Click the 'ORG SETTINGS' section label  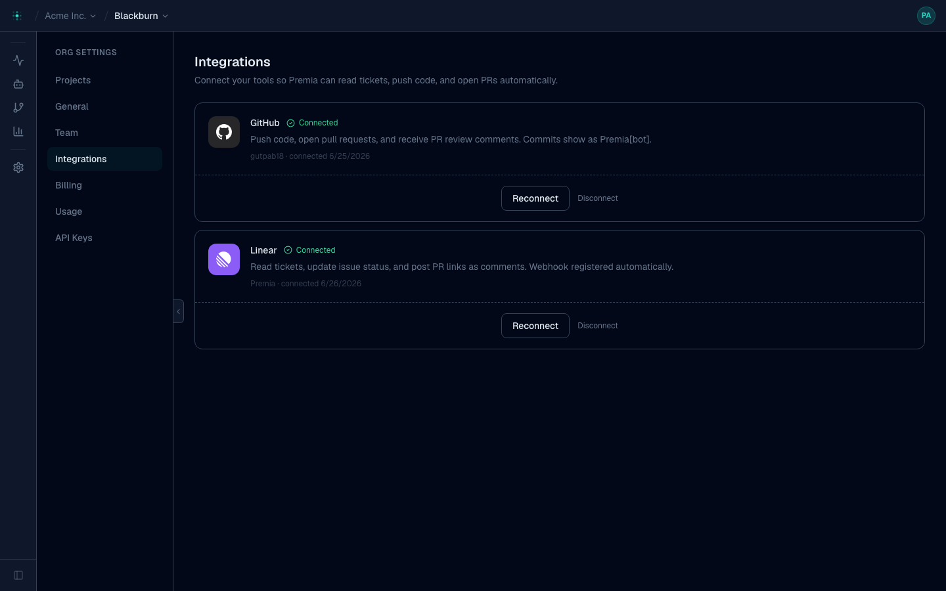(86, 53)
